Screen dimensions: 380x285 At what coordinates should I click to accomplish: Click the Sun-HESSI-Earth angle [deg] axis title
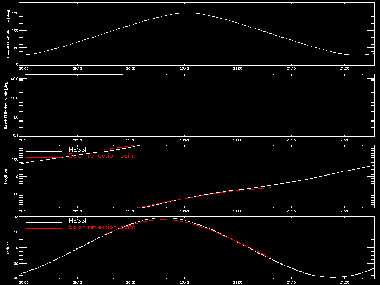[9, 34]
